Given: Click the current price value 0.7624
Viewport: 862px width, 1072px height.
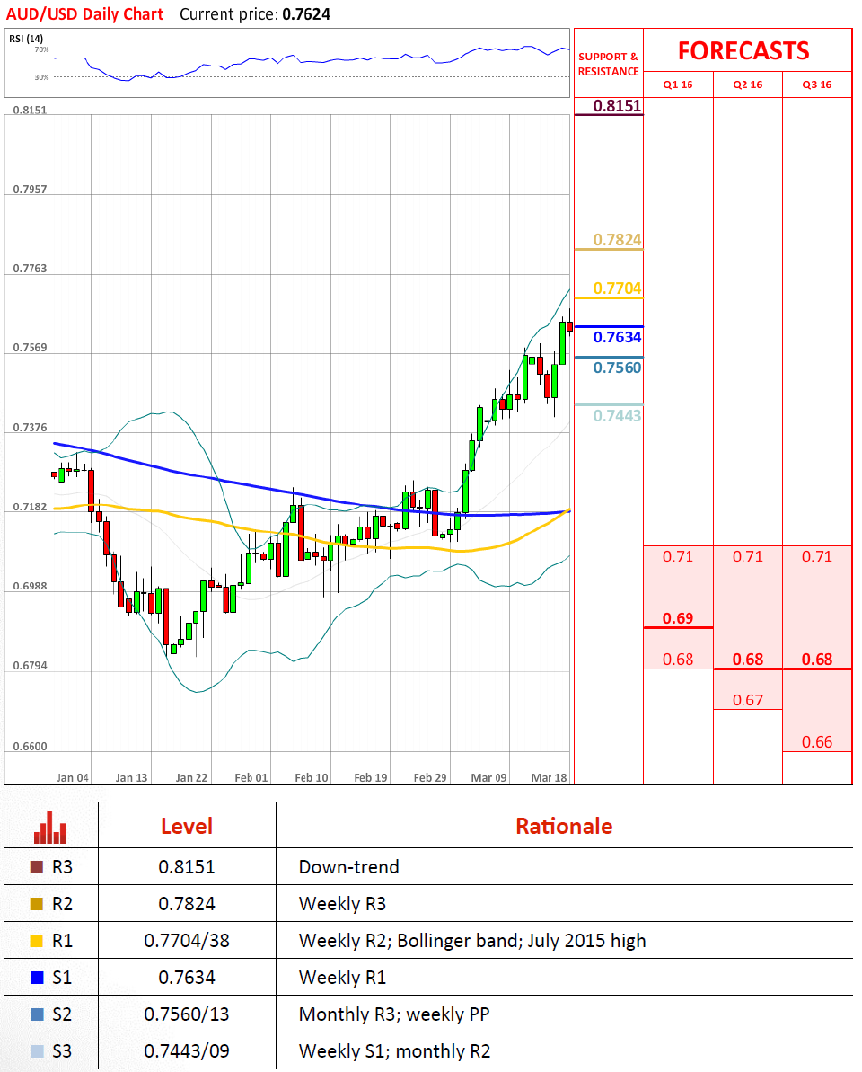Looking at the screenshot, I should pos(307,14).
